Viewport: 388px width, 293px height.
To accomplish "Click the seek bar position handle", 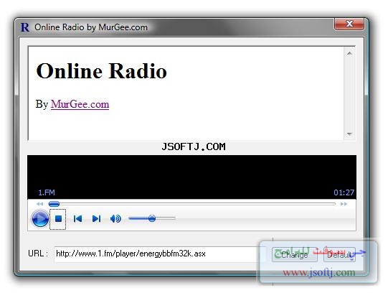I will point(54,204).
